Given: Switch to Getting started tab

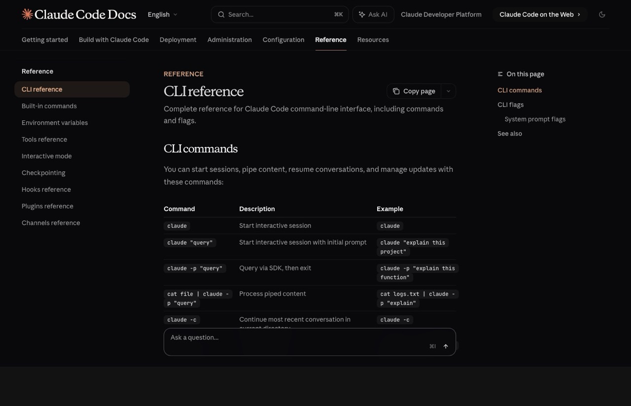Looking at the screenshot, I should pyautogui.click(x=45, y=39).
